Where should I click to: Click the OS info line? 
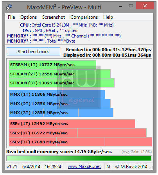click(50, 30)
